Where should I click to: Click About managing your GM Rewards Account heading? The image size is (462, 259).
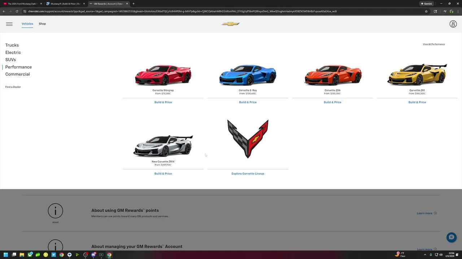pyautogui.click(x=137, y=246)
